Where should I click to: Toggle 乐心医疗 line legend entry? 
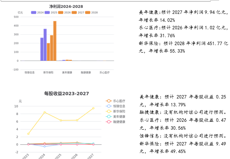116,101
